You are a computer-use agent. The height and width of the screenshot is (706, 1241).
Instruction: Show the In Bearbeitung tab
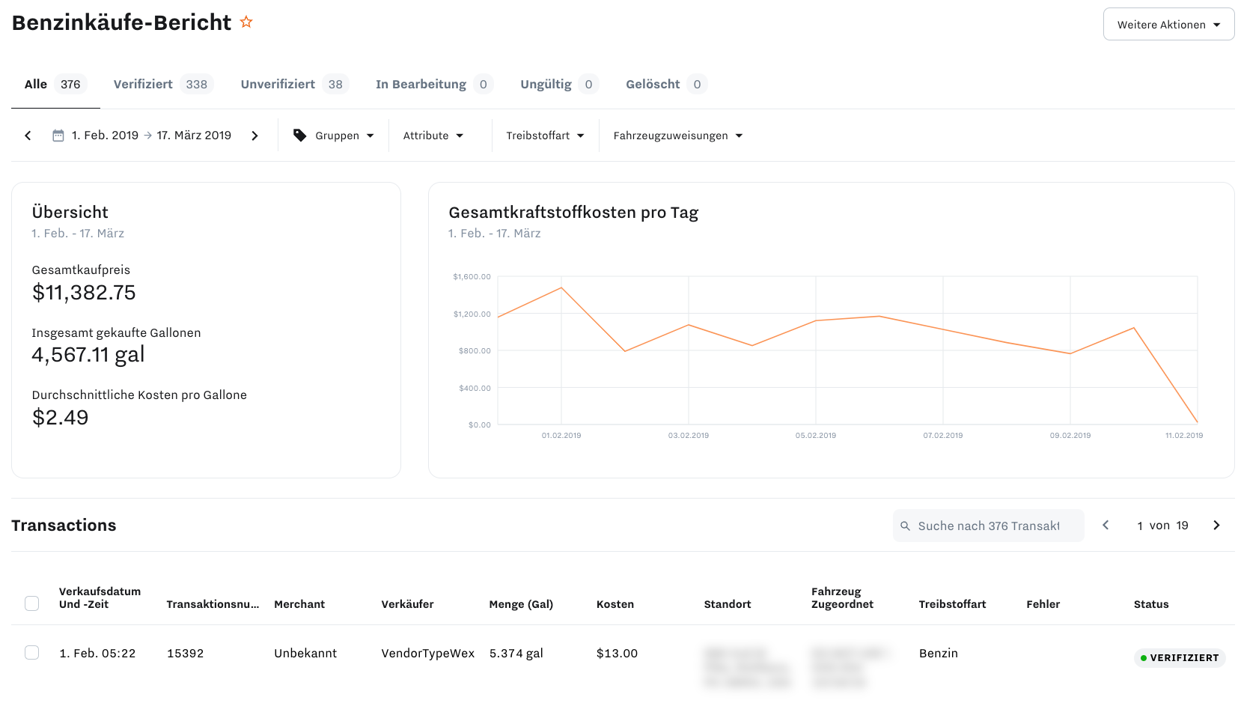(x=434, y=85)
